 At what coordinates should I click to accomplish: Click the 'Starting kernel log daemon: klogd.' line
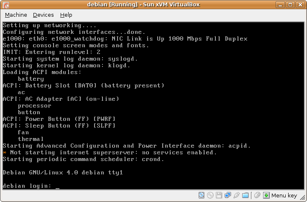tap(67, 66)
